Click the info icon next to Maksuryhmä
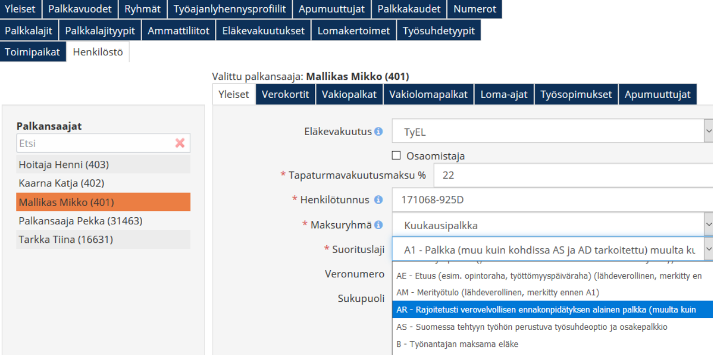Viewport: 713px width, 355px height. tap(379, 225)
